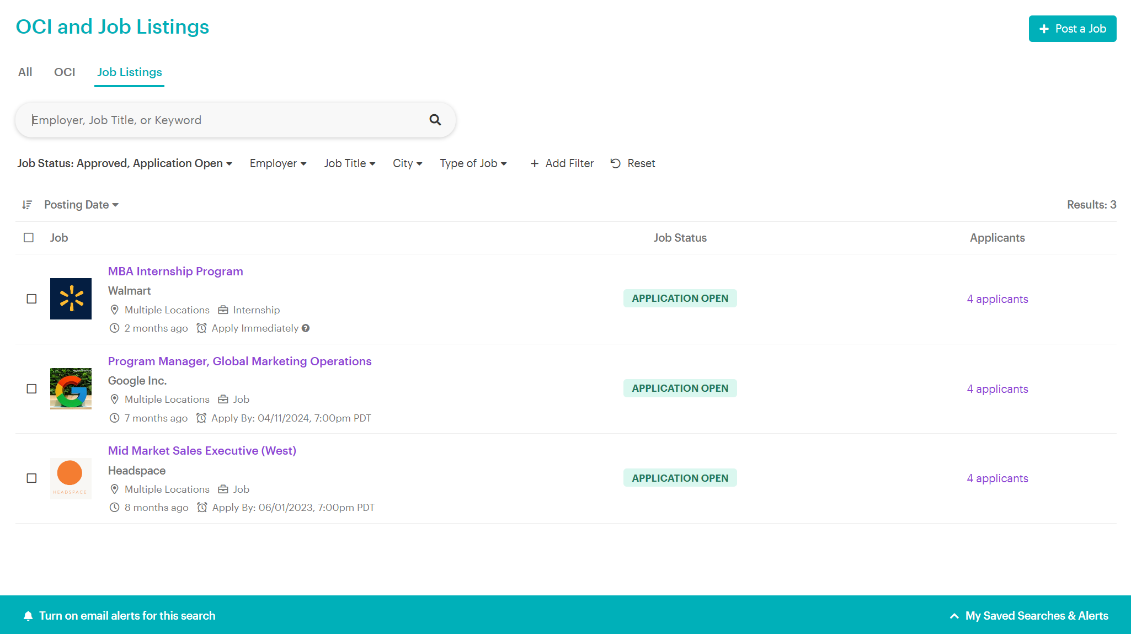1131x634 pixels.
Task: Click the Walmart employer name
Action: [130, 291]
